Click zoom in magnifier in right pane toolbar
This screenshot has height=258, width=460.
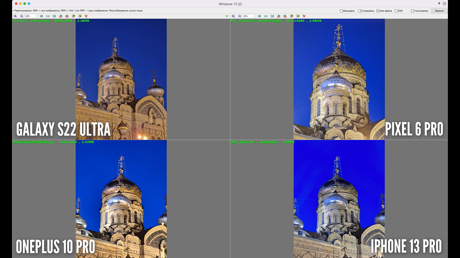233,16
